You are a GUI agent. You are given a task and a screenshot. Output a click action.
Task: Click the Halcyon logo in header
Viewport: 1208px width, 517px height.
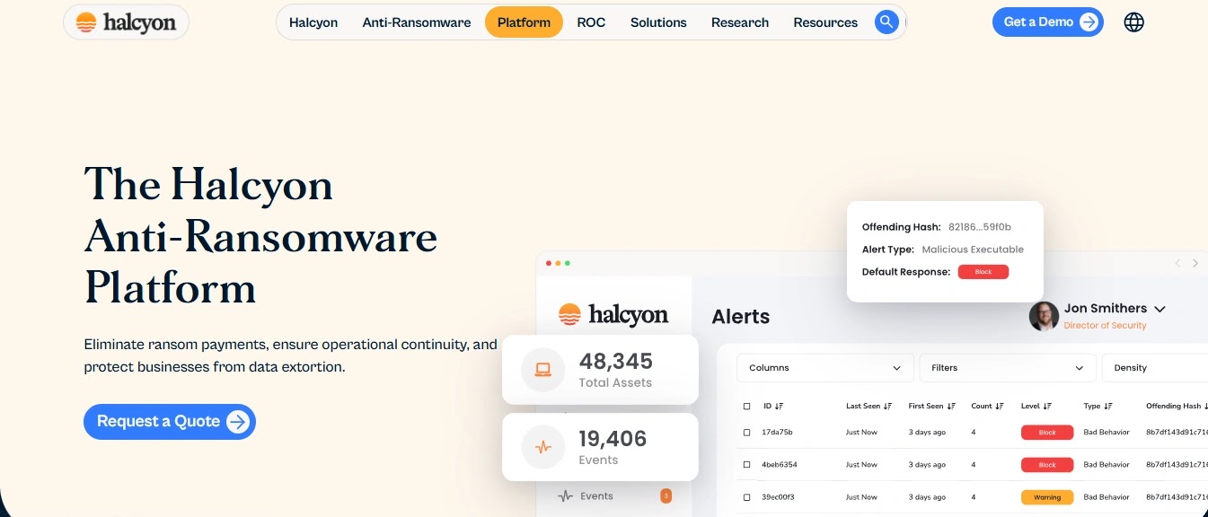(x=126, y=22)
